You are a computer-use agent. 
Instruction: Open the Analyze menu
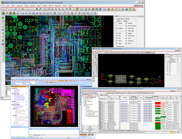click(58, 6)
